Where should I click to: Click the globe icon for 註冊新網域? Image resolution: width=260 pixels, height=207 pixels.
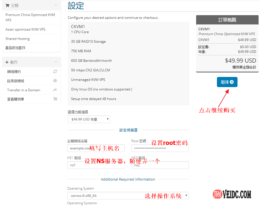[55, 81]
